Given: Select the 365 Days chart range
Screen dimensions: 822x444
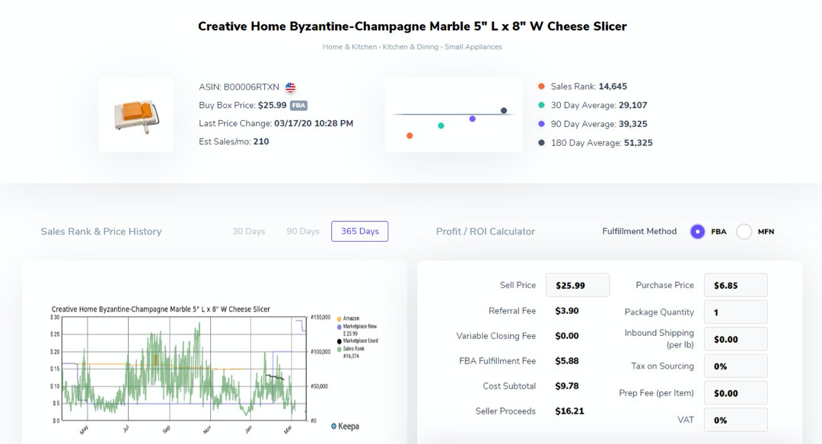Looking at the screenshot, I should [359, 231].
